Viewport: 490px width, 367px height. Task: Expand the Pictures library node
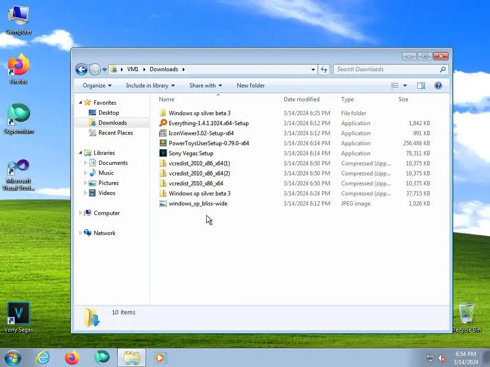[x=85, y=183]
